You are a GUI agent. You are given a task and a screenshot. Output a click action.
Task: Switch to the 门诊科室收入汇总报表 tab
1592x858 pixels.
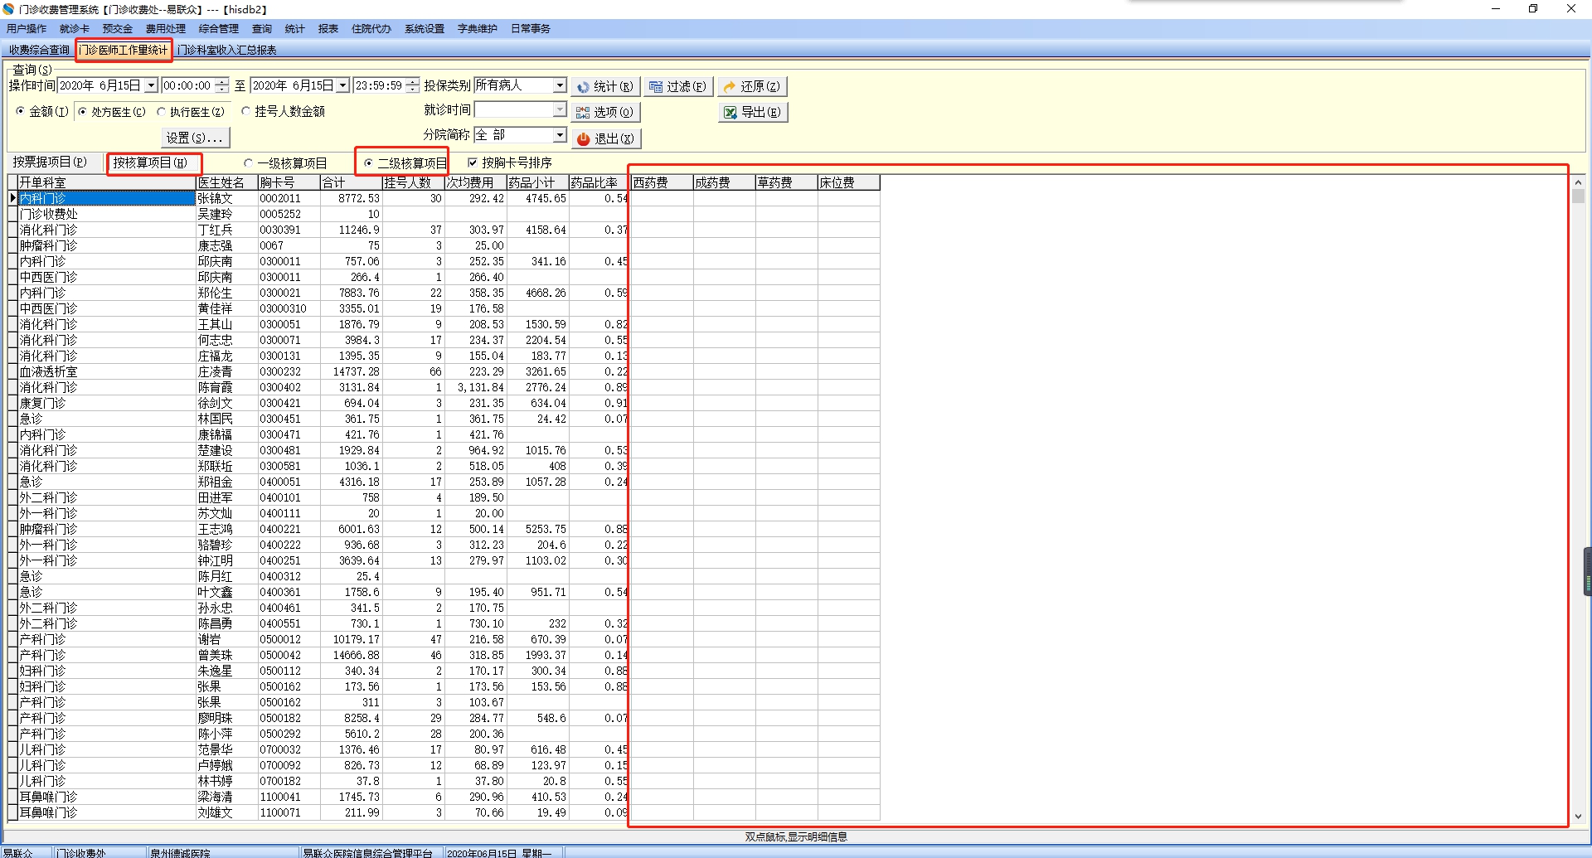(x=227, y=50)
